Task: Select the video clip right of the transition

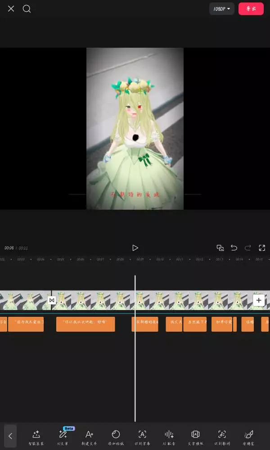Action: pyautogui.click(x=161, y=300)
